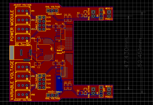Click the C3 capacitor footprint
Image resolution: width=153 pixels, height=105 pixels.
point(37,64)
